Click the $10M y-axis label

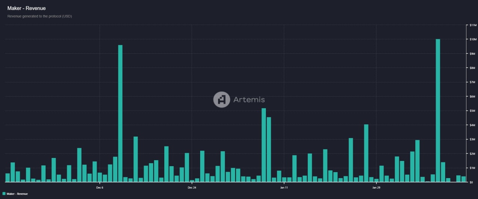[472, 39]
